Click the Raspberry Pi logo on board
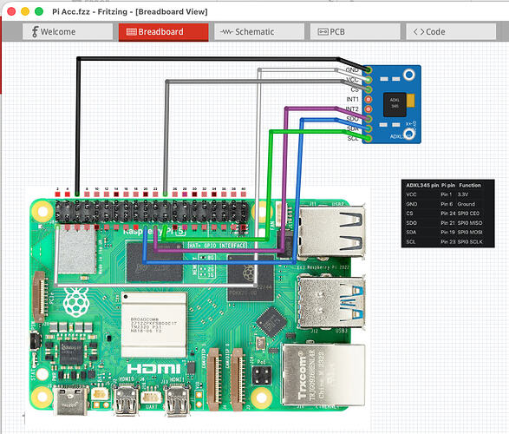 click(x=76, y=302)
